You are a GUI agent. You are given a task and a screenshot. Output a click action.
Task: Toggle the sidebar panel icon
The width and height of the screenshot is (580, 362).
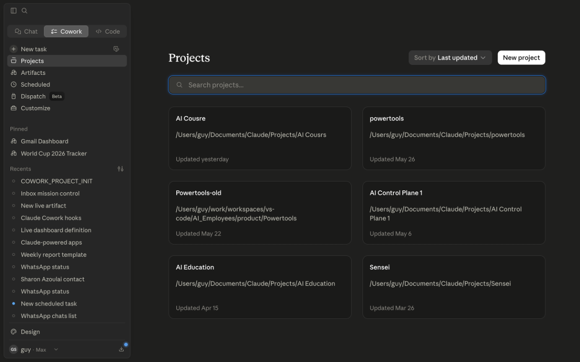click(13, 10)
